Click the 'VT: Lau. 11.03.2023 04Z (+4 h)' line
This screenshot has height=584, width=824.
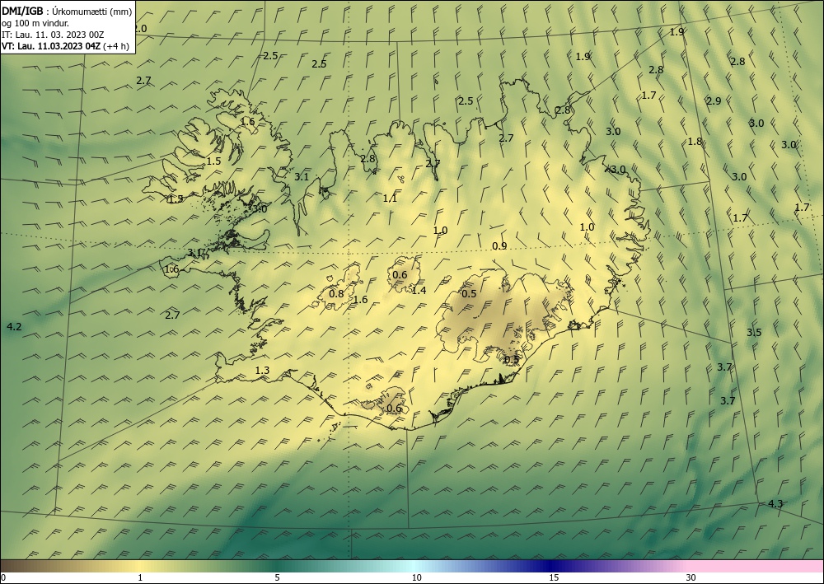(x=65, y=45)
